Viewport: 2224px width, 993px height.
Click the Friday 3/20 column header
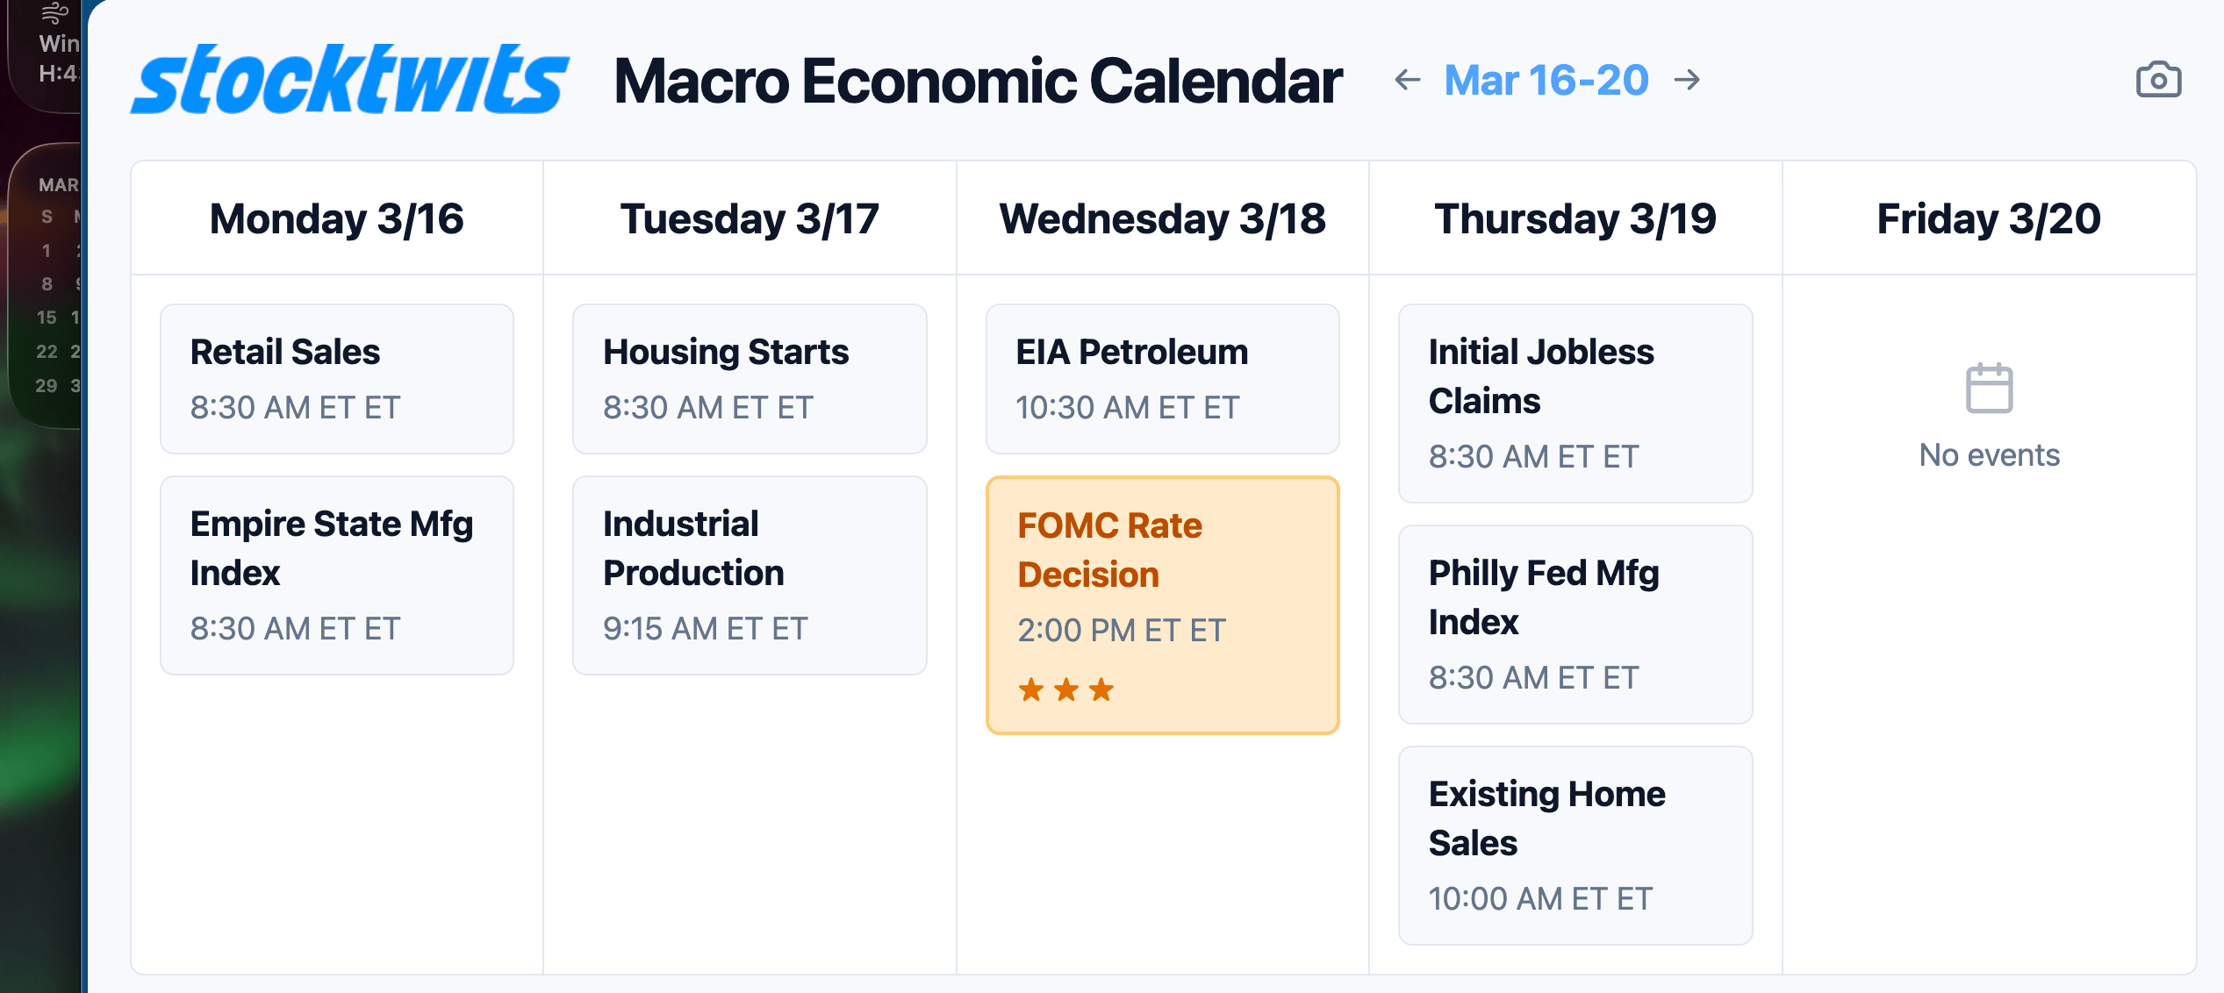(1989, 218)
